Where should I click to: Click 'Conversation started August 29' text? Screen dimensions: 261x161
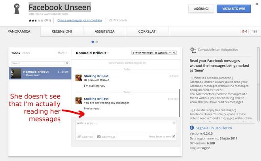point(127,63)
